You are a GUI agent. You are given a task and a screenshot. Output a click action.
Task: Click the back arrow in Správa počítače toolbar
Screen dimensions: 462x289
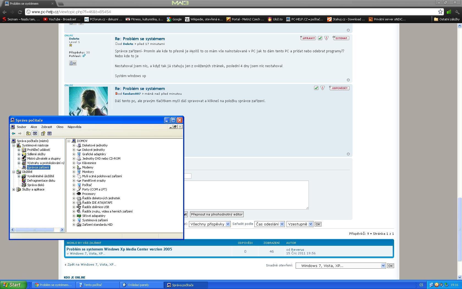(13, 133)
